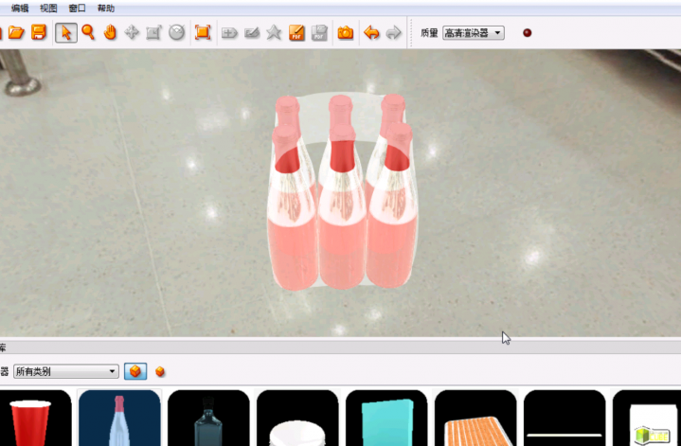Toggle the large cube view button

[x=135, y=371]
